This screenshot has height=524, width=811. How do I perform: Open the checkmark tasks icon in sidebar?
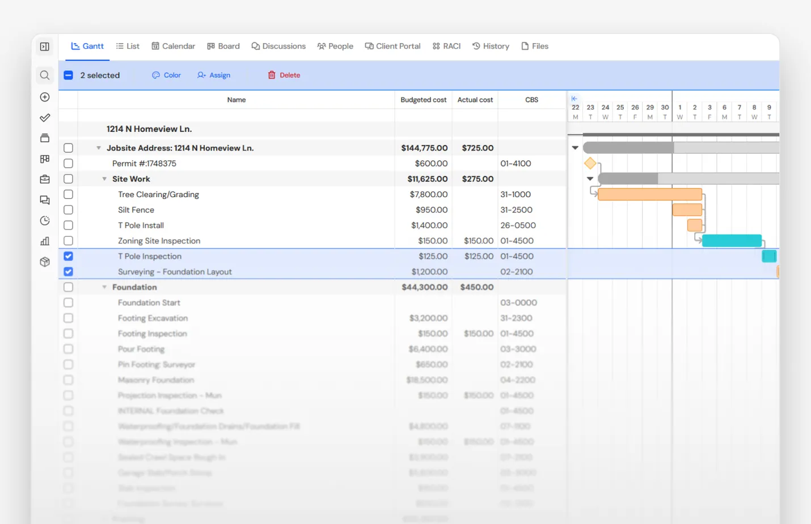45,118
